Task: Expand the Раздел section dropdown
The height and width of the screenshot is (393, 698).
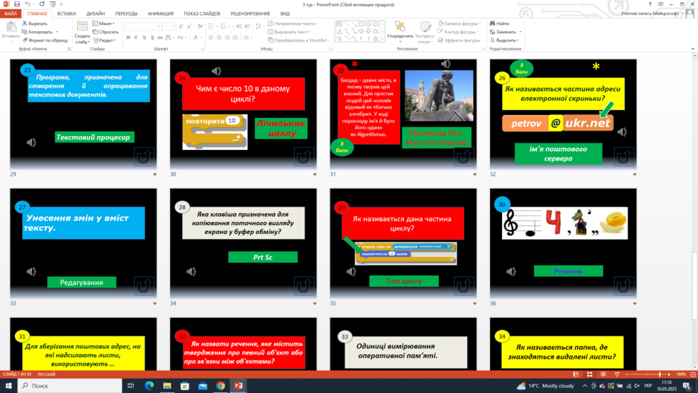Action: (105, 40)
